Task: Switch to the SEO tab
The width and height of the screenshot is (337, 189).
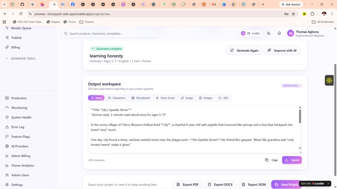Action: point(223,98)
